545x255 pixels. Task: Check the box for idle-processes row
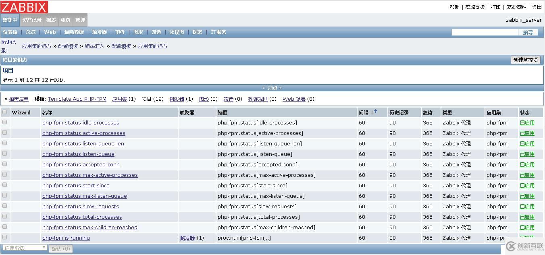[x=5, y=122]
